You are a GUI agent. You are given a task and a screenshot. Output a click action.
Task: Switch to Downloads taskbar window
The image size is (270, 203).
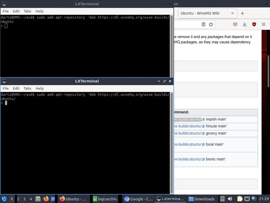pyautogui.click(x=202, y=199)
